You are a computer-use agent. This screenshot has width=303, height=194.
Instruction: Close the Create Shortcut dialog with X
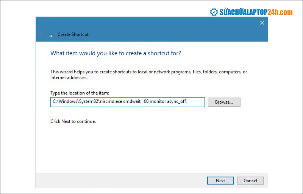click(262, 23)
